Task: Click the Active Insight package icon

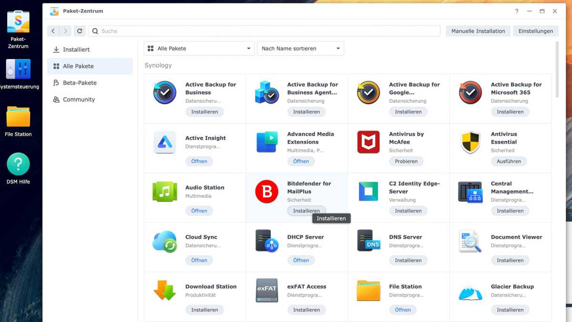Action: click(x=165, y=142)
